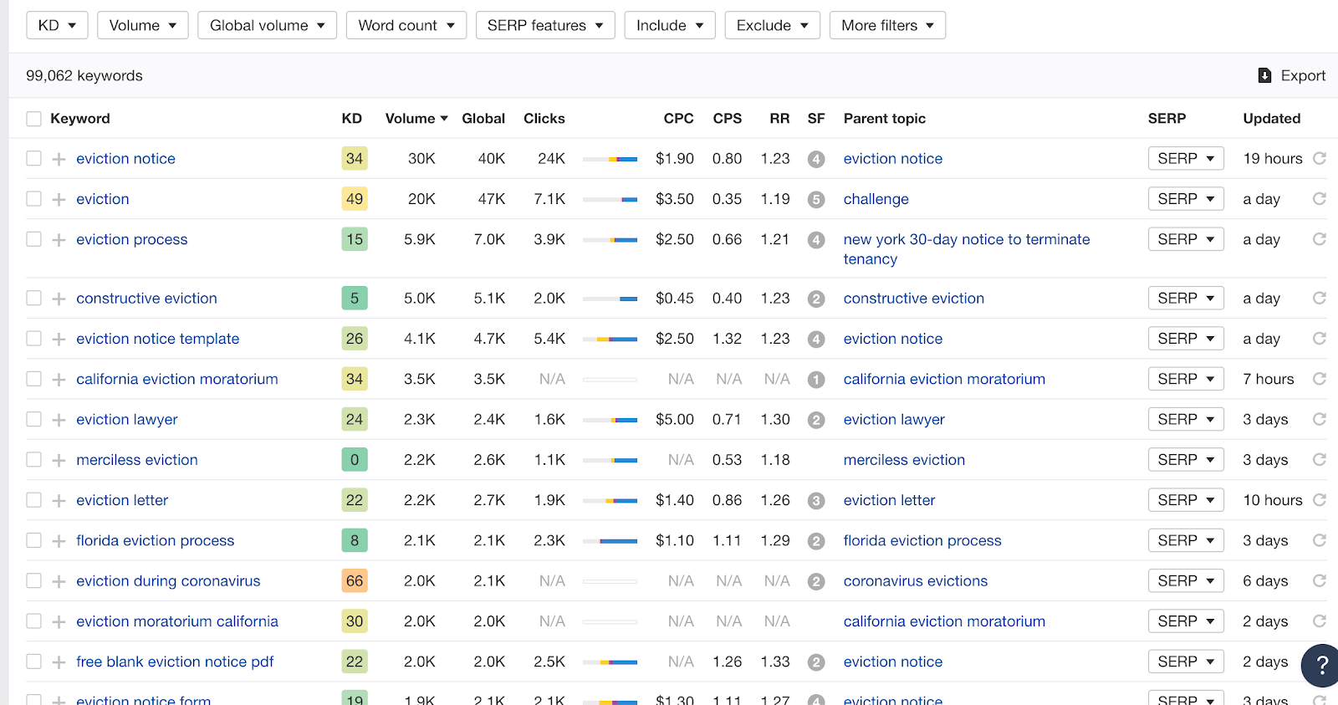Select all keywords with header checkbox
This screenshot has height=705, width=1338.
[x=33, y=119]
